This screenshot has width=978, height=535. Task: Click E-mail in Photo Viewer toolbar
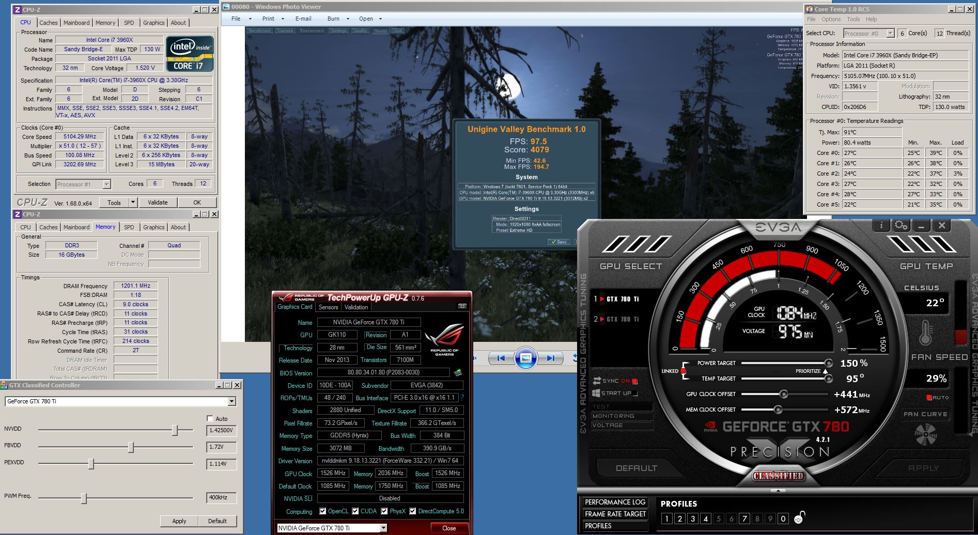tap(303, 19)
